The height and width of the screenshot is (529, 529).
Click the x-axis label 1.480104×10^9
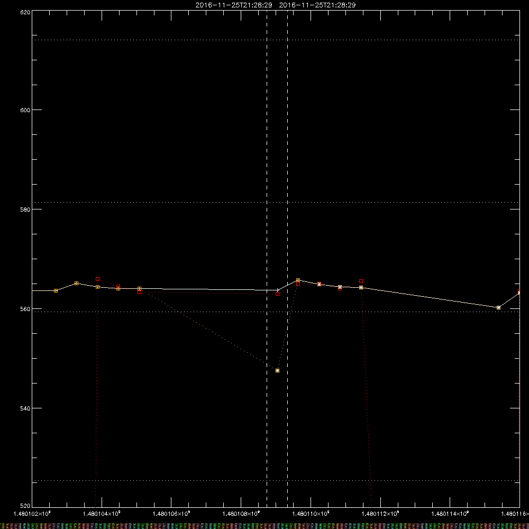coord(102,514)
